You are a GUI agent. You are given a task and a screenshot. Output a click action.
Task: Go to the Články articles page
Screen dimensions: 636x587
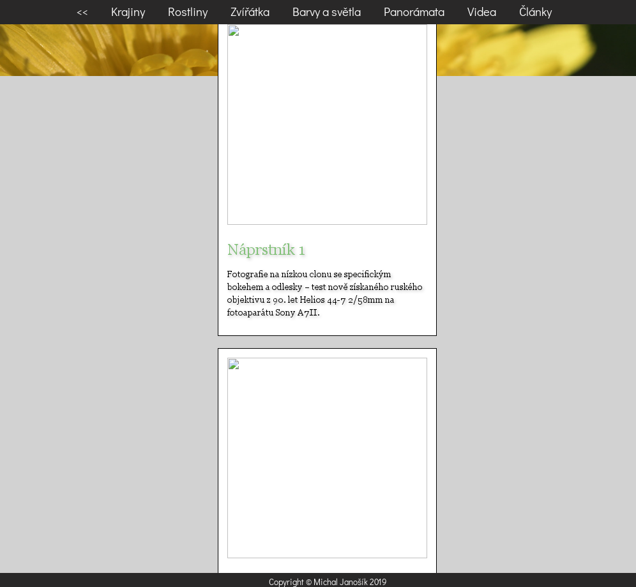tap(535, 12)
